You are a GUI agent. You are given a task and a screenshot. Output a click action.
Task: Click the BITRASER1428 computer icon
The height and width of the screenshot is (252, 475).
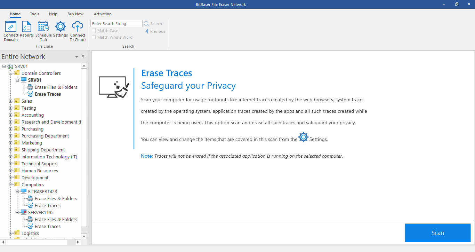click(x=24, y=191)
